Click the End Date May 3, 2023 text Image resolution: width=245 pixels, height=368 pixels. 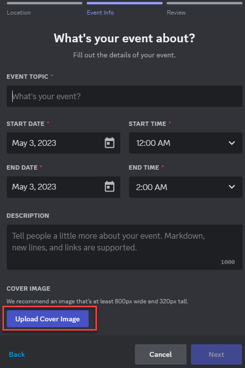[x=34, y=187]
